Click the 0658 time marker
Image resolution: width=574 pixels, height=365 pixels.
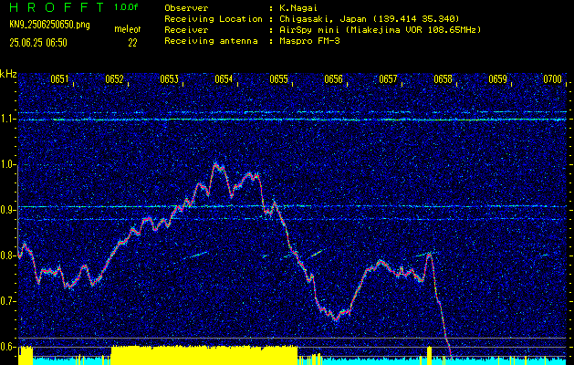click(443, 79)
